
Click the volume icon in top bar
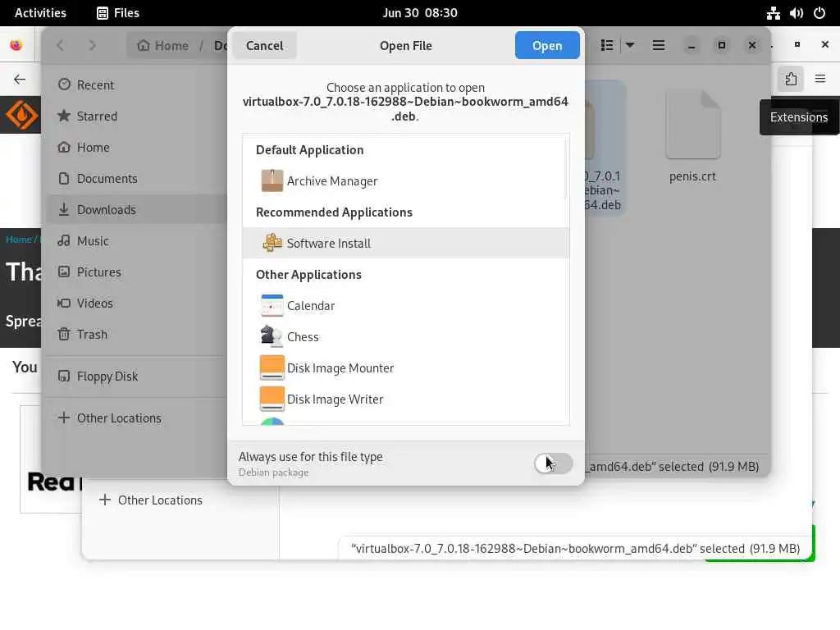point(796,13)
